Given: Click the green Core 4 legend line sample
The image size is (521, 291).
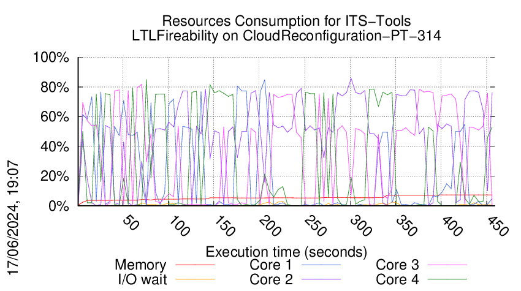Looking at the screenshot, I should (447, 279).
